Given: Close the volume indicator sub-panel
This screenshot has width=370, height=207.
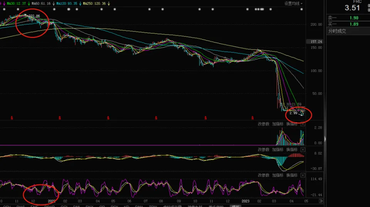Looking at the screenshot, I should click(303, 124).
